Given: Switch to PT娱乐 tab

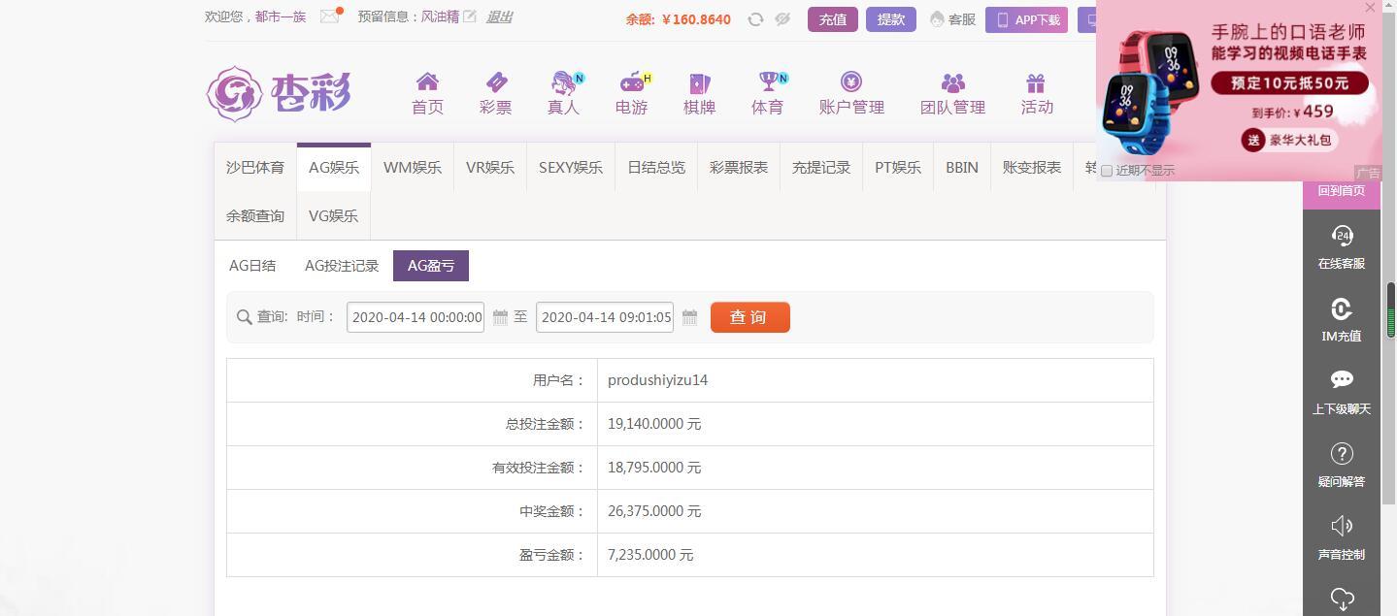Looking at the screenshot, I should (898, 168).
